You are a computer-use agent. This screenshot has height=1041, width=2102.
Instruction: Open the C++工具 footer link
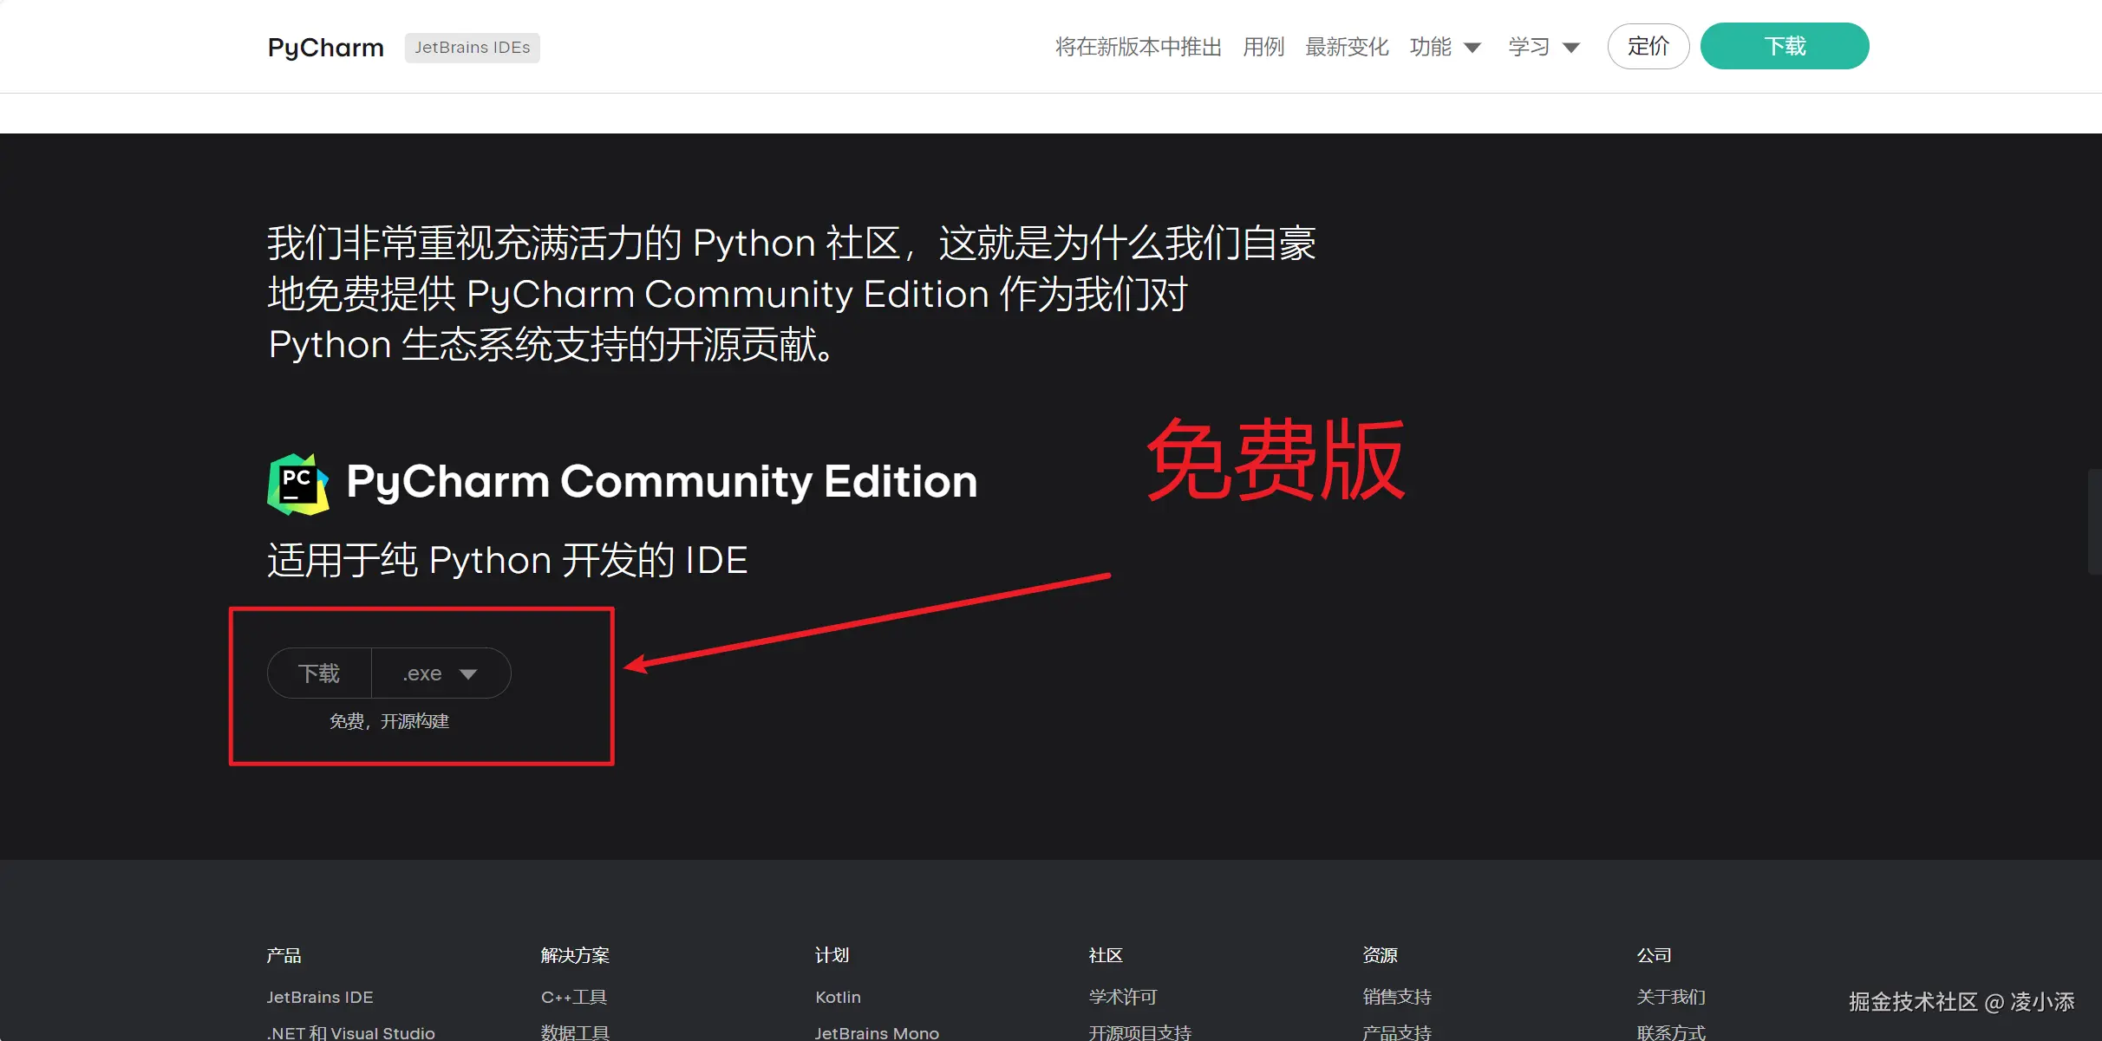pyautogui.click(x=573, y=997)
